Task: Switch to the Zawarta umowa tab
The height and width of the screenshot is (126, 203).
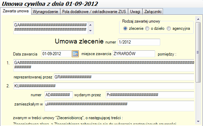Action: coord(16,11)
